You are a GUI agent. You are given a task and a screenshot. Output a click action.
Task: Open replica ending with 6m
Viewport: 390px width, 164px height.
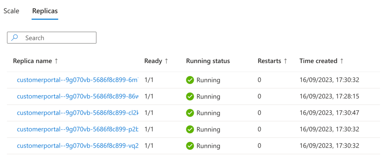77,80
